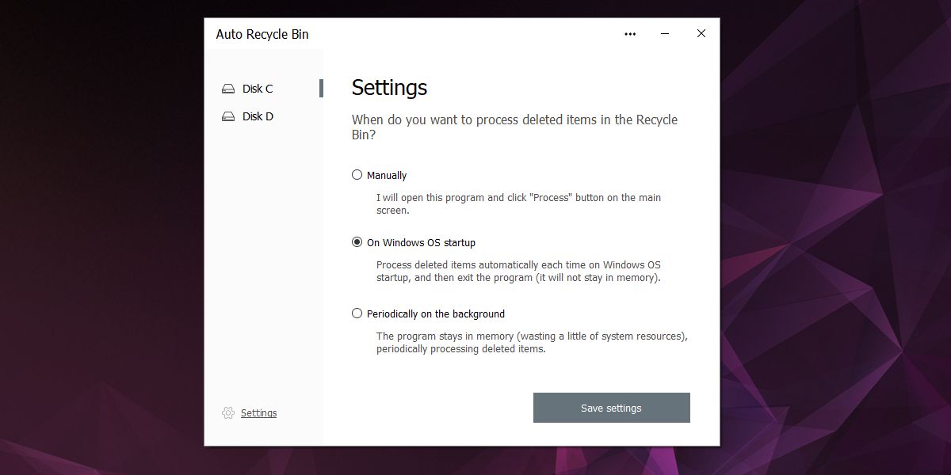Minimize the Auto Recycle Bin window
Image resolution: width=951 pixels, height=475 pixels.
click(666, 34)
